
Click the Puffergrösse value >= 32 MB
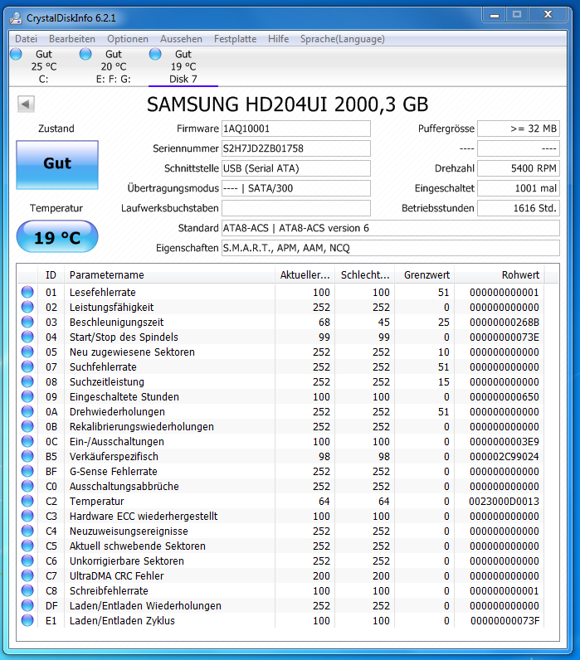[x=519, y=129]
